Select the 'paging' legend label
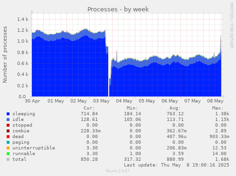This screenshot has height=176, width=236. pos(21,142)
